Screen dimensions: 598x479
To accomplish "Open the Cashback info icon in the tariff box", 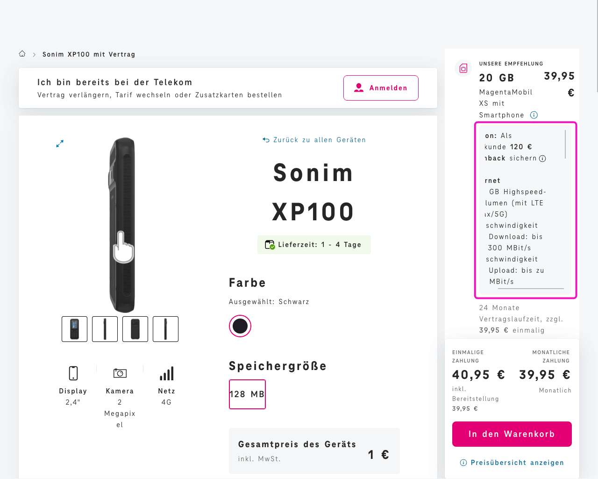I will (x=542, y=158).
